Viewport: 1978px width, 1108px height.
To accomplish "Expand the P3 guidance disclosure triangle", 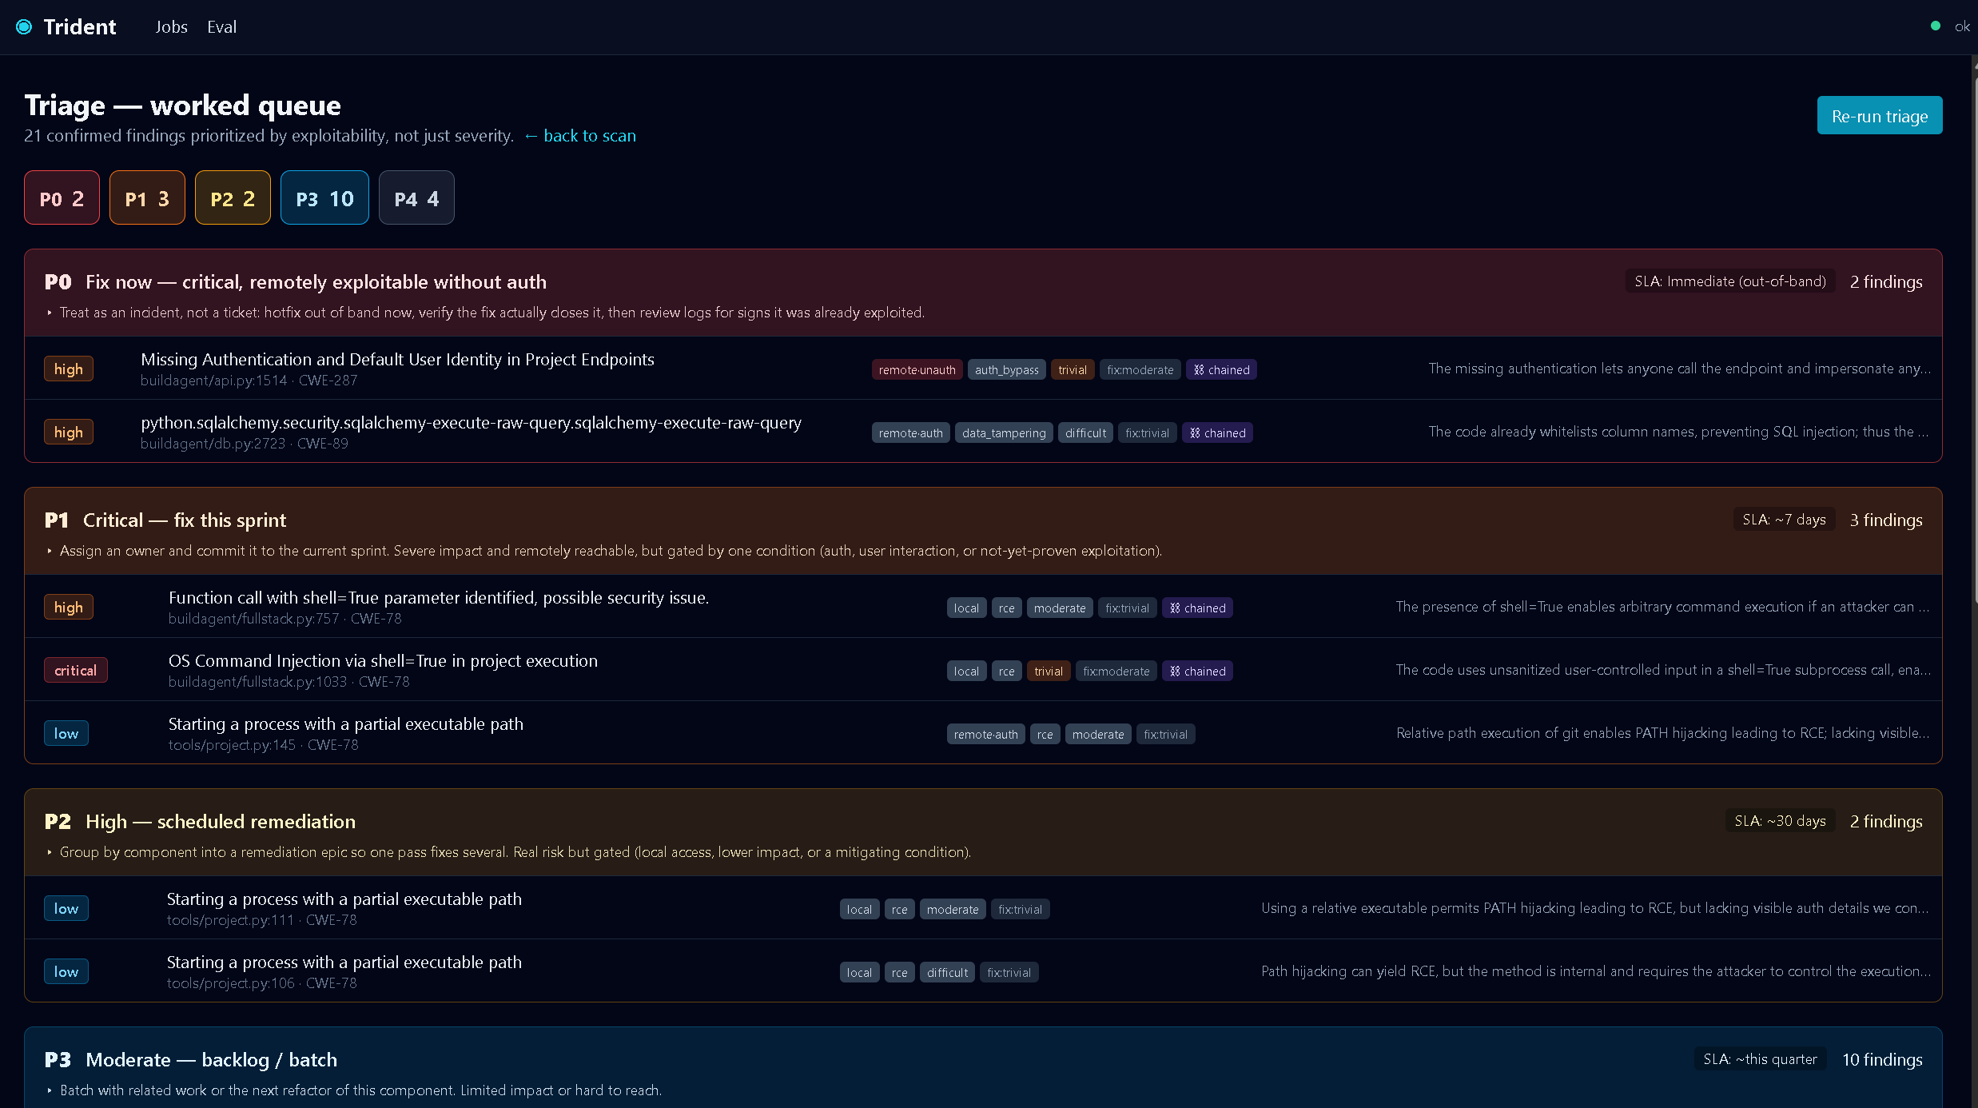I will click(x=50, y=1090).
